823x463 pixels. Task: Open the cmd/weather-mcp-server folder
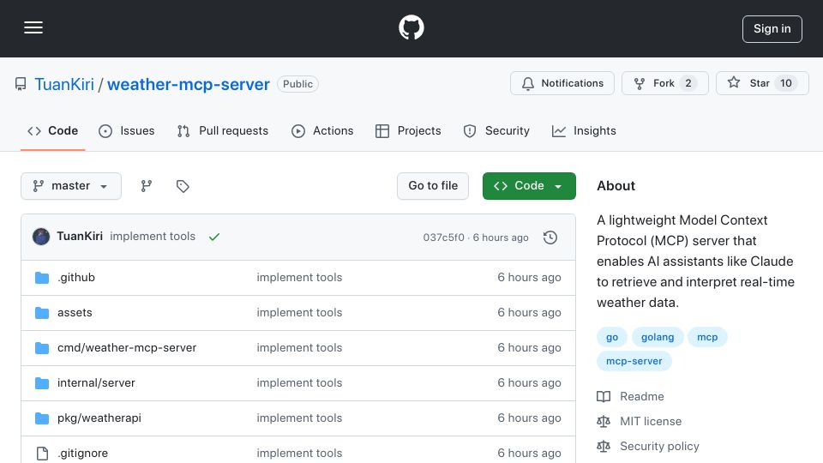127,347
